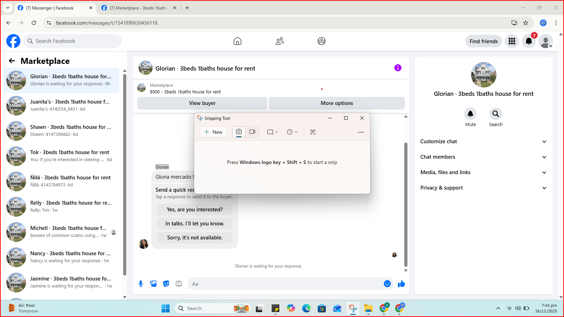Open the Groups icon in top navigation

click(x=322, y=41)
